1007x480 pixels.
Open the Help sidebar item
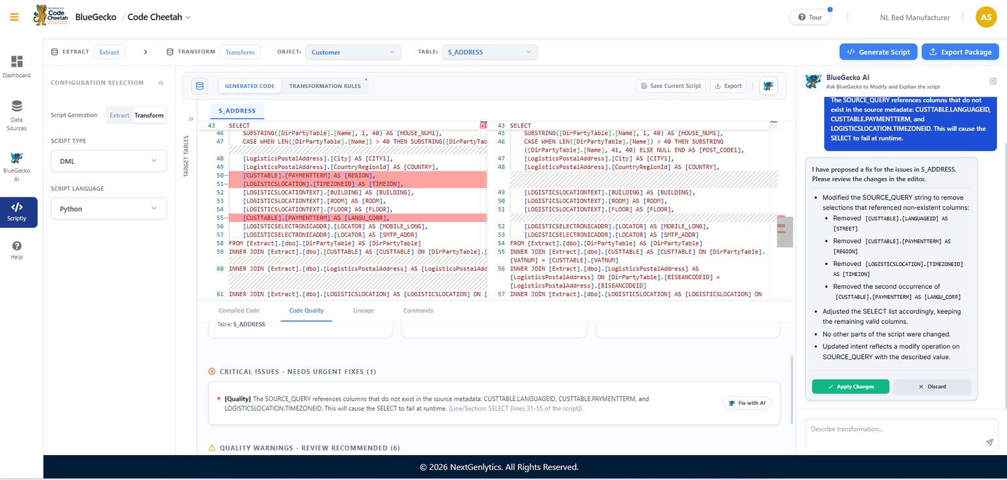17,250
